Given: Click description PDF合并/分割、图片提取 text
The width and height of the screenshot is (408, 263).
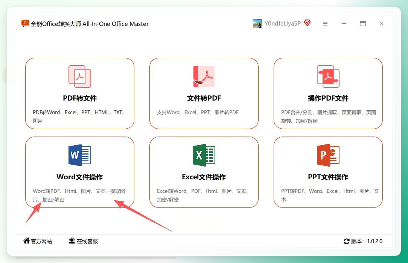Looking at the screenshot, I should 328,116.
